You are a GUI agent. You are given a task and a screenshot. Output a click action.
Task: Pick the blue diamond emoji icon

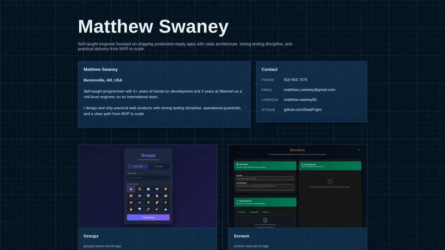tap(140, 209)
